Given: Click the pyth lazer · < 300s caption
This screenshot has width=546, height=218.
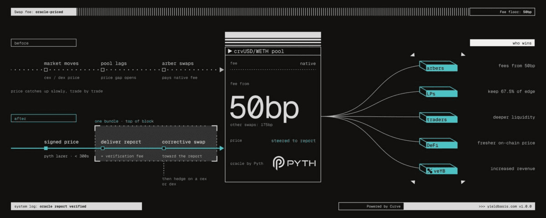Looking at the screenshot, I should (x=66, y=157).
